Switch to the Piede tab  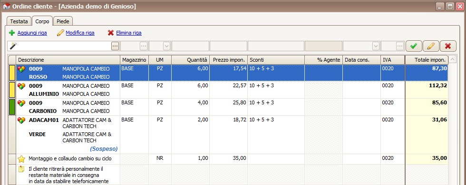[x=63, y=21]
